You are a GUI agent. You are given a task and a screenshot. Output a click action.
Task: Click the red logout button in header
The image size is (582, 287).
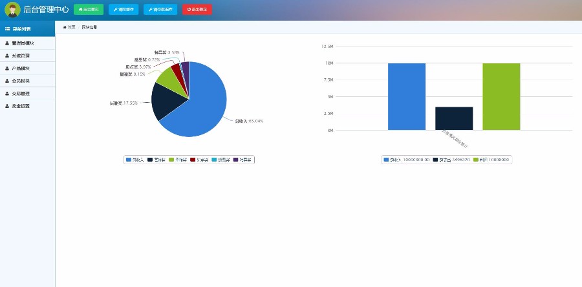[x=197, y=10]
